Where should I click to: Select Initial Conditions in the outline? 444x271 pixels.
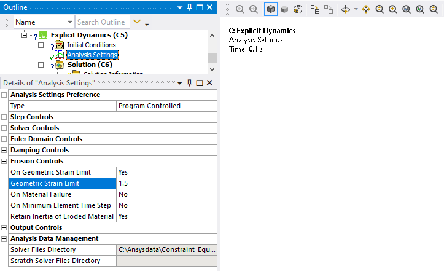pos(91,45)
